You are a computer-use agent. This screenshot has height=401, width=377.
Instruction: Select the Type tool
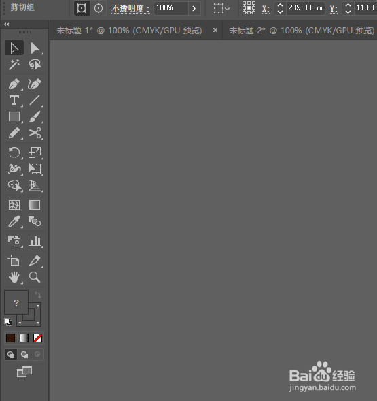[x=14, y=100]
